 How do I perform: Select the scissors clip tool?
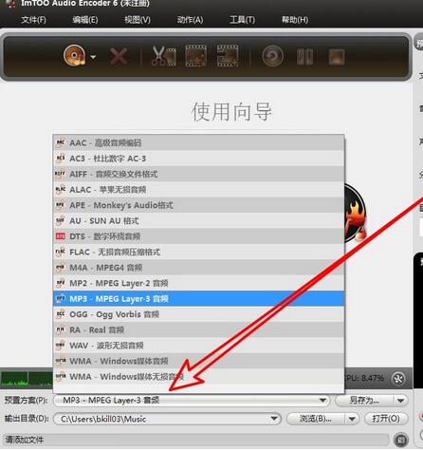tap(163, 56)
